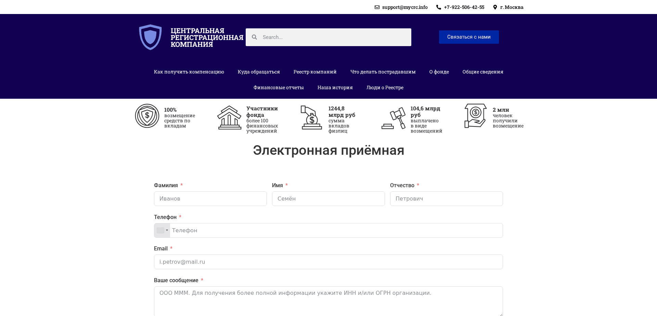Click the envelope icon next to support@mycrc.info
Viewport: 657px width, 316px height.
tap(377, 7)
